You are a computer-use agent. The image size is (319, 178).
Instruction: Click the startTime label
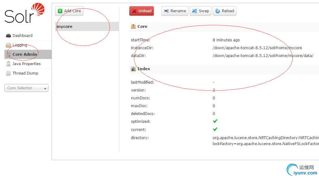point(141,40)
